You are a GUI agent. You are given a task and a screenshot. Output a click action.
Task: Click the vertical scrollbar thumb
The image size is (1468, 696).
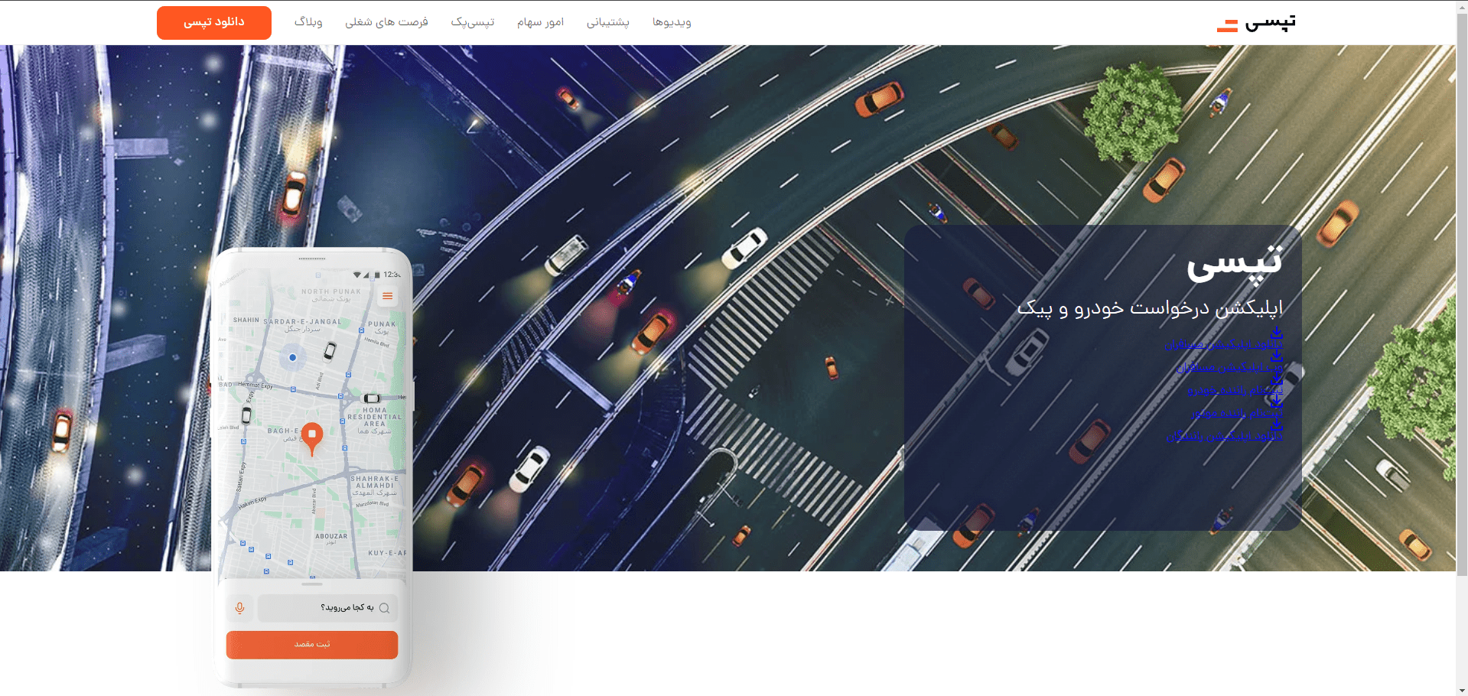click(1462, 294)
